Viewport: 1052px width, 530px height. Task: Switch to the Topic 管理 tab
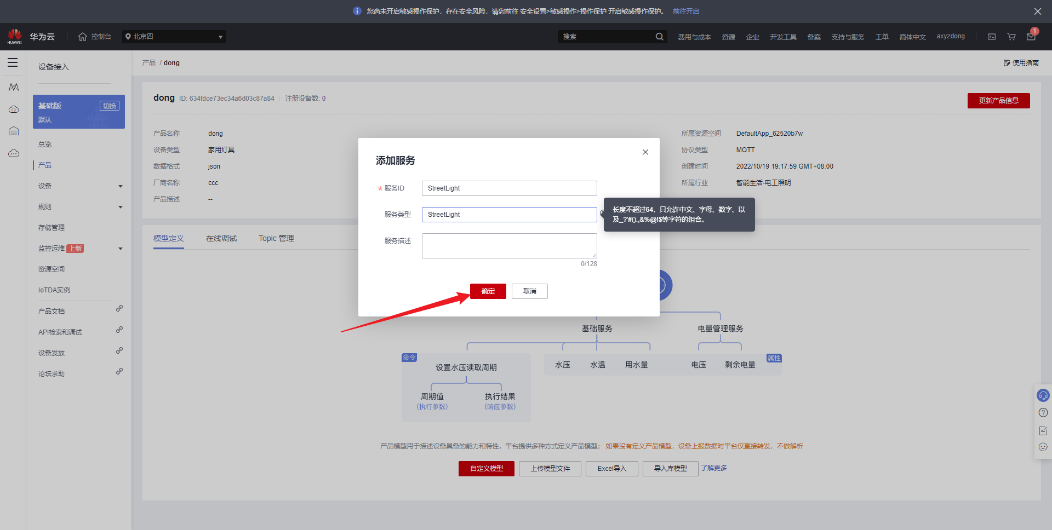tap(276, 239)
